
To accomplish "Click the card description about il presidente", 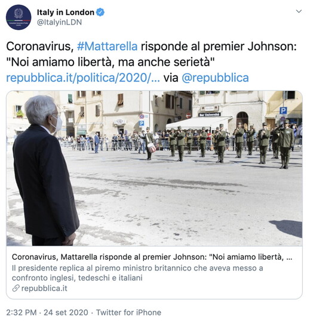I will tap(137, 273).
